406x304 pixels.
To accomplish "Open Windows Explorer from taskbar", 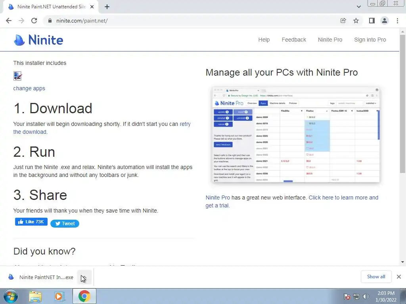I will (x=35, y=296).
